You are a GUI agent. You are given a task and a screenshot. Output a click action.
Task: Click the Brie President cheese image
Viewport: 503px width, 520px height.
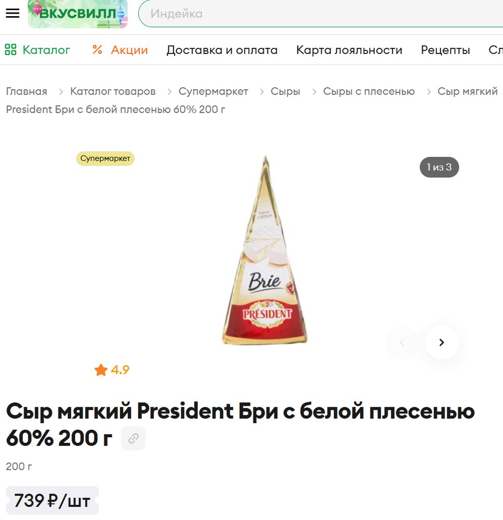265,250
